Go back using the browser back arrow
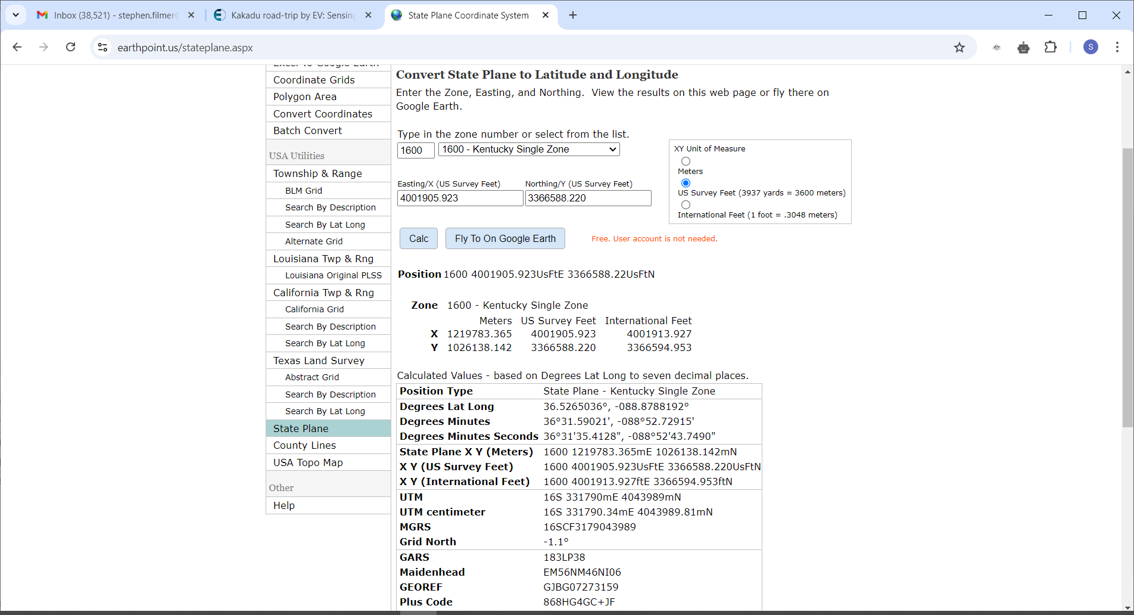This screenshot has width=1134, height=615. [x=17, y=47]
